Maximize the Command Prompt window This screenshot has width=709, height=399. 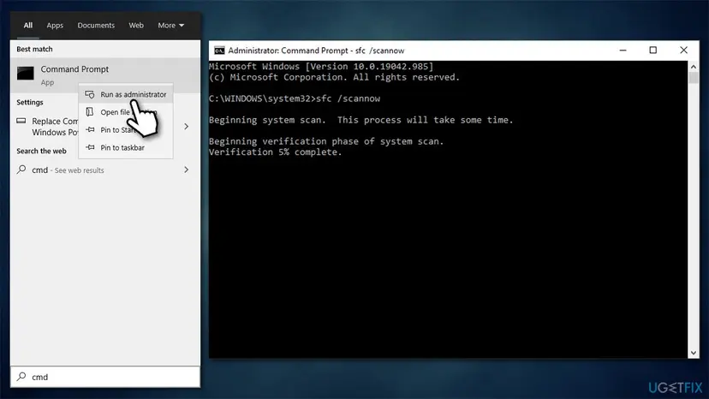tap(653, 51)
